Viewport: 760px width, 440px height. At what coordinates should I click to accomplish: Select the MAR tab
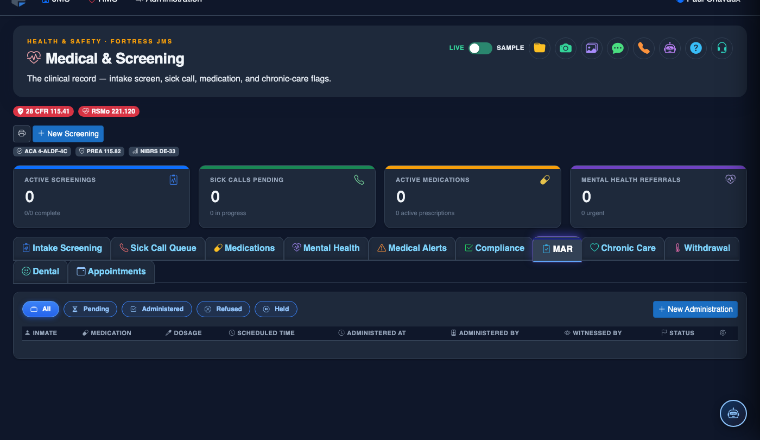point(558,249)
